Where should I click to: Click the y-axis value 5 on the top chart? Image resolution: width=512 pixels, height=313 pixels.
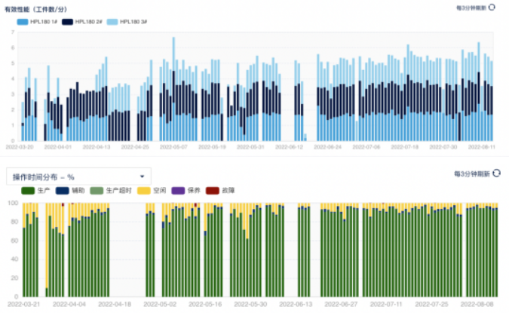[13, 63]
